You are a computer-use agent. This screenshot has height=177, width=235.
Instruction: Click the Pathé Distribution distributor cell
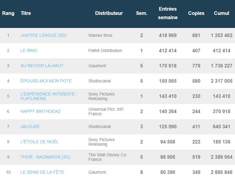coord(105,50)
